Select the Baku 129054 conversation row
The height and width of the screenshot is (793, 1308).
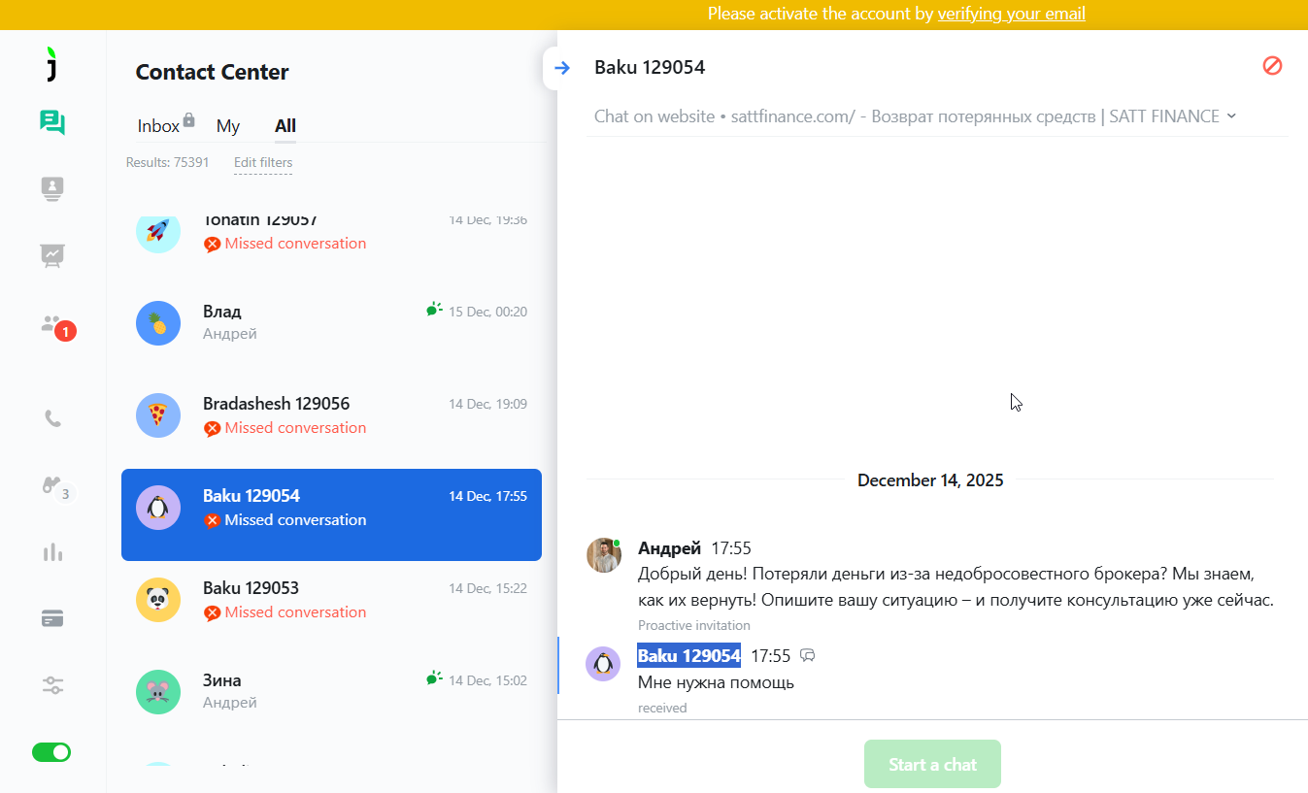[x=331, y=514]
